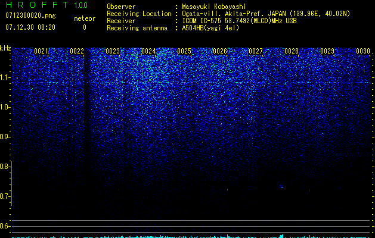Click the 0021 time marker
The height and width of the screenshot is (238, 375).
tap(41, 51)
